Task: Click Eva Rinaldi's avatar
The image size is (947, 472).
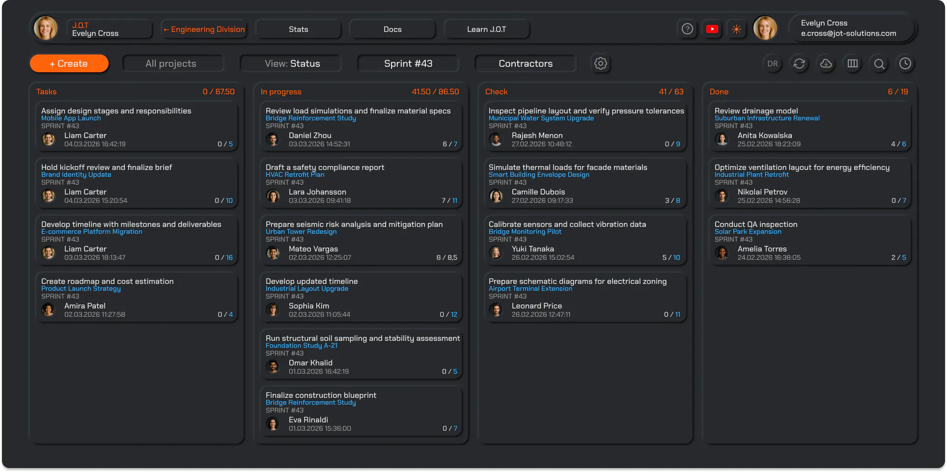Action: [x=273, y=424]
